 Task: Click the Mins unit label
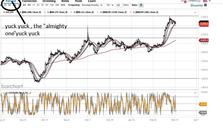126,5
